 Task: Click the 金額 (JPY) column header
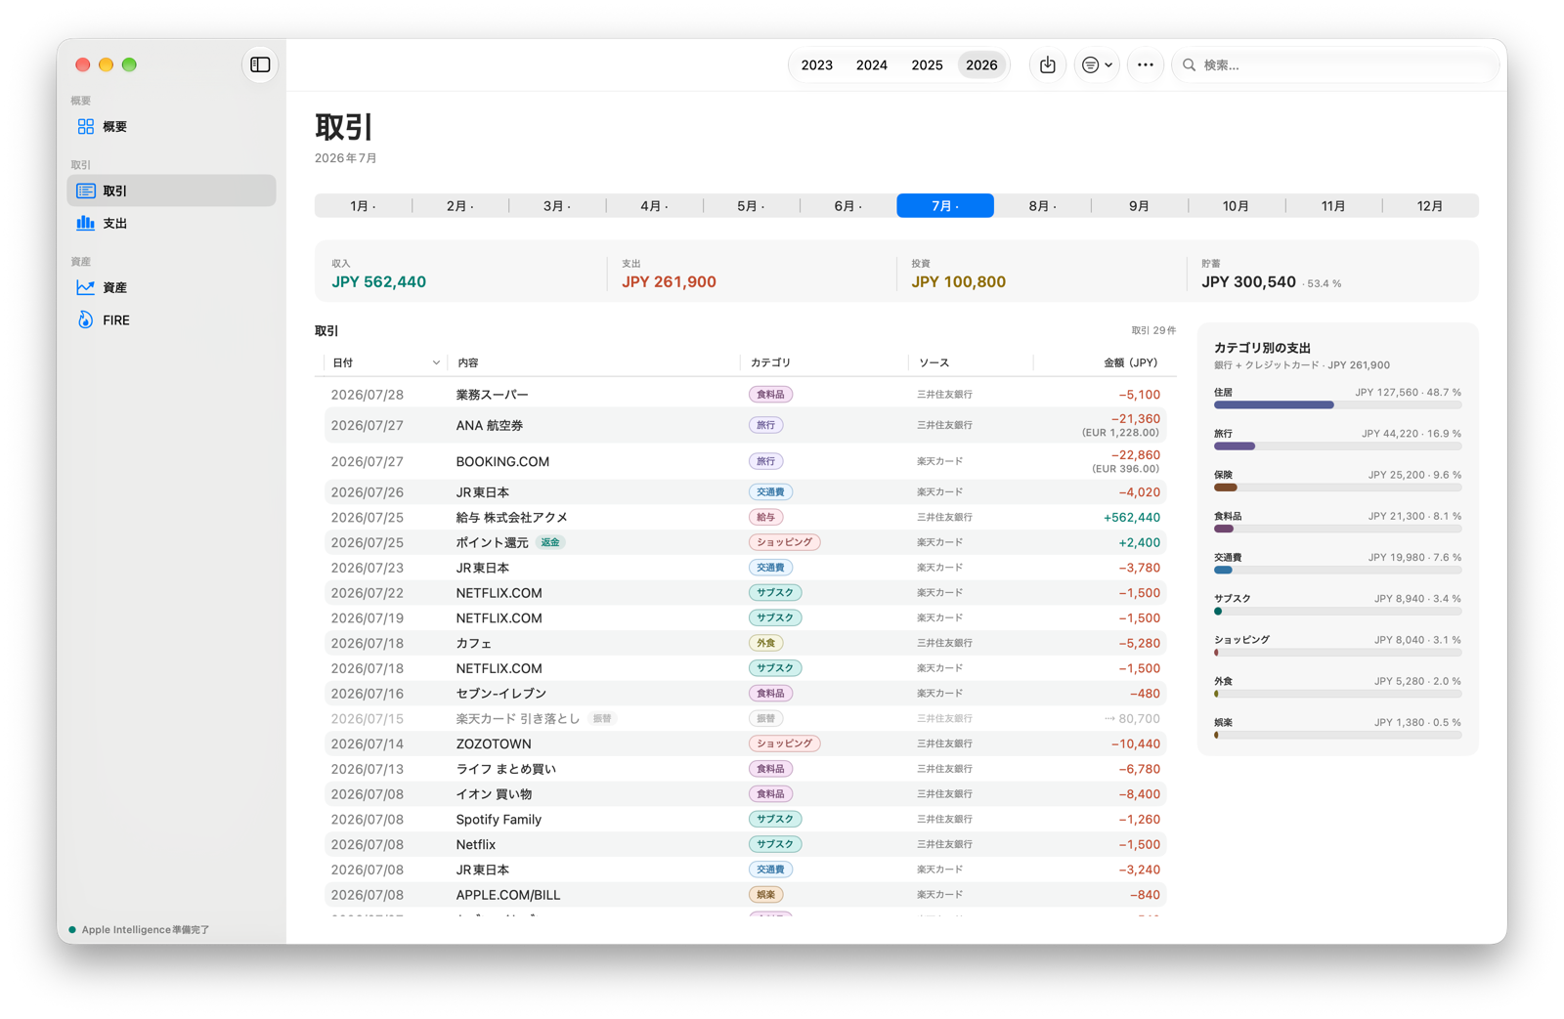[1130, 362]
